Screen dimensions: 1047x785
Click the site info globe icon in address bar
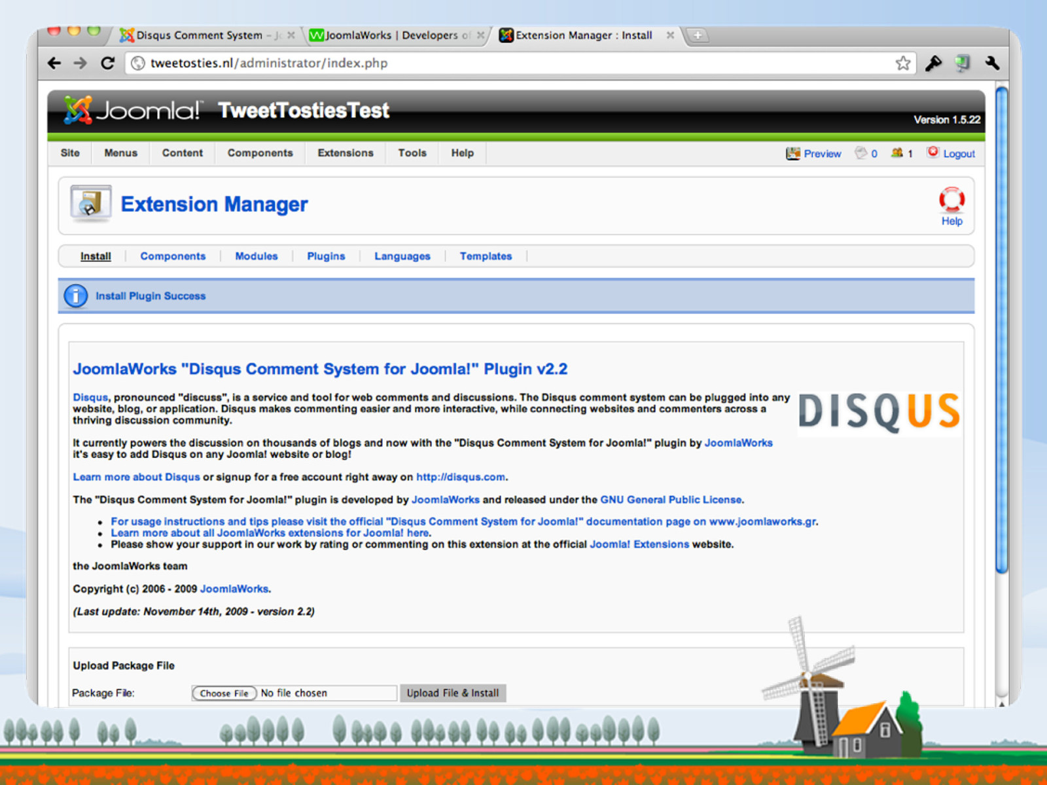(137, 63)
